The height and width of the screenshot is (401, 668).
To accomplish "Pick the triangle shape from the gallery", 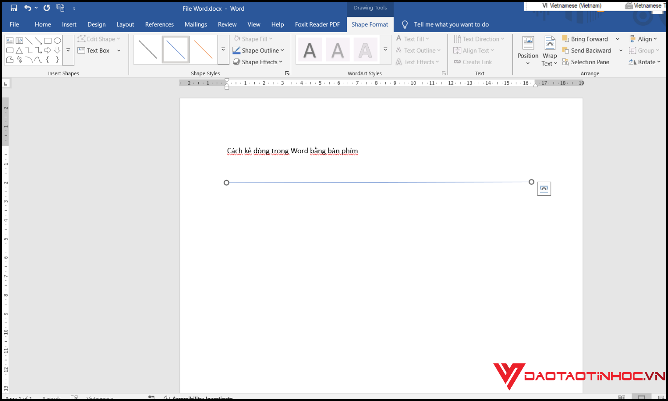I will click(19, 50).
